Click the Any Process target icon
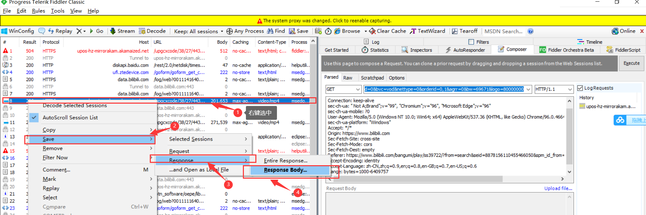 (x=229, y=31)
